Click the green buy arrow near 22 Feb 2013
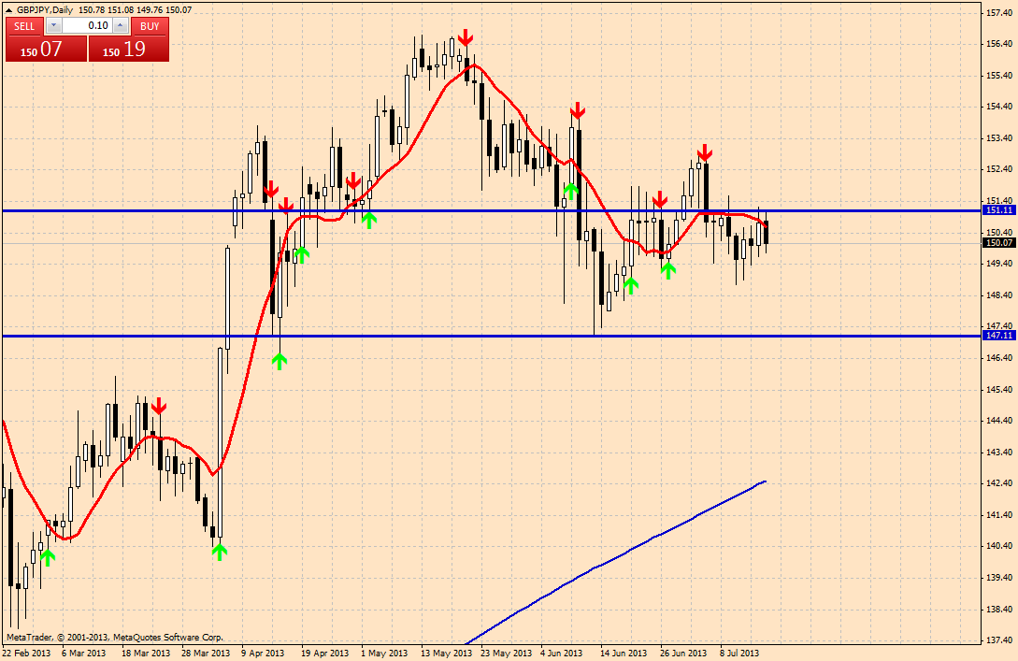The height and width of the screenshot is (661, 1018). tap(47, 557)
